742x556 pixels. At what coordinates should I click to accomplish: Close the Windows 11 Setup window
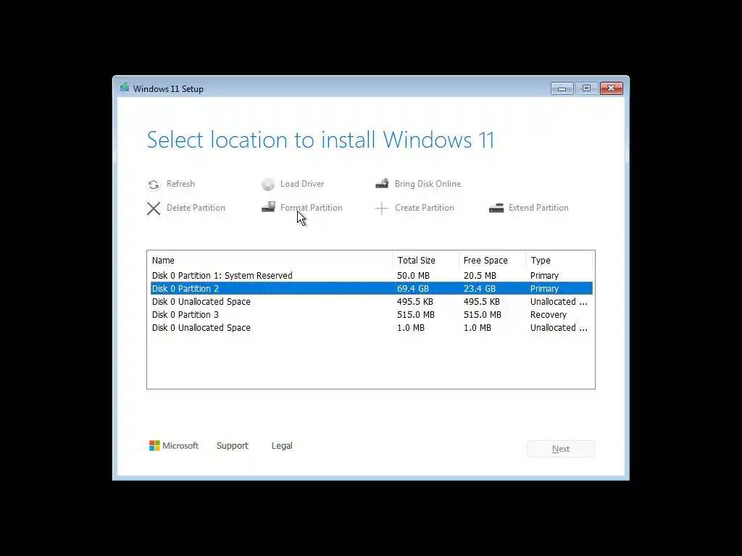click(612, 88)
